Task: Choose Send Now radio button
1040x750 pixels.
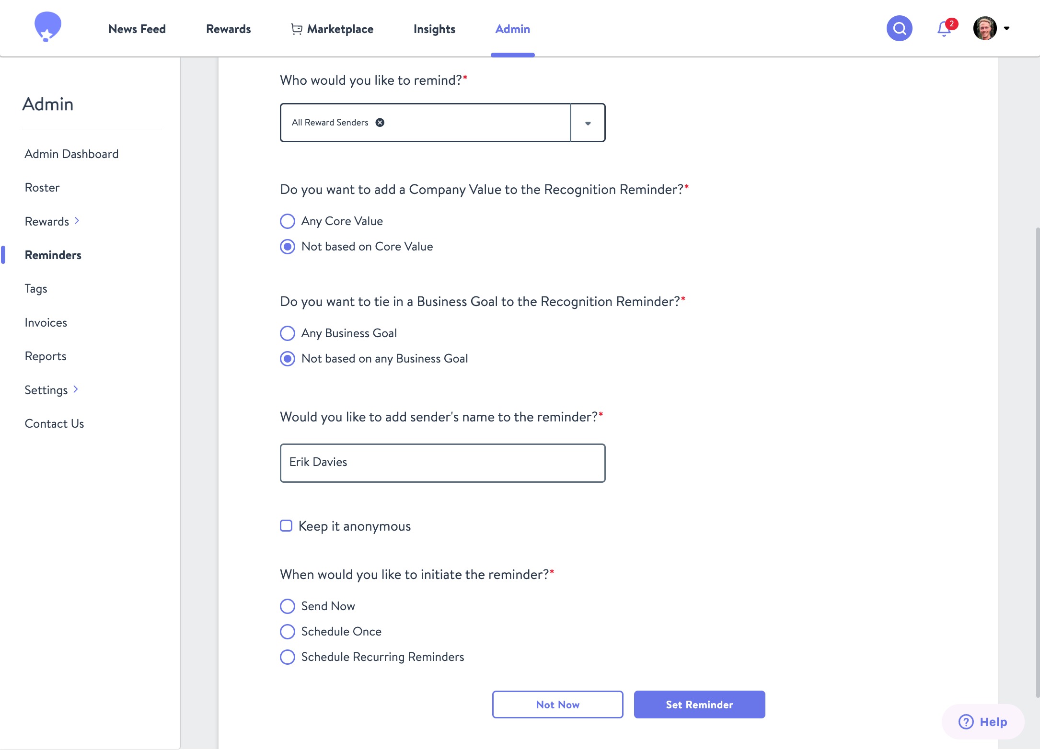Action: coord(288,606)
